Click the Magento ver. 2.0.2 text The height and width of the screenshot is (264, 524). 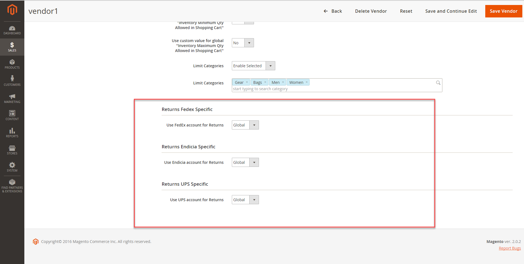(504, 242)
